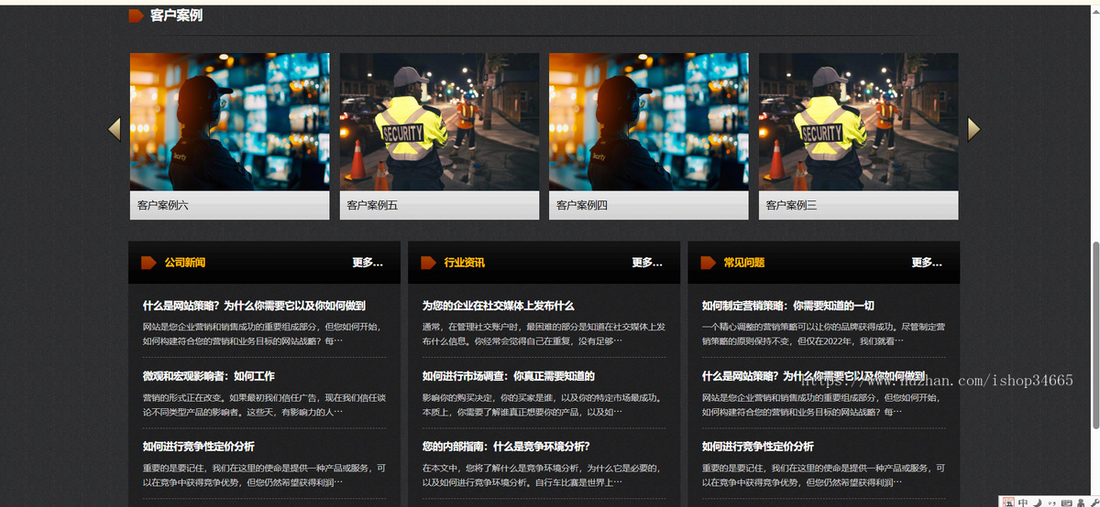Open 什么是网站策略 article in 公司新闻 panel
This screenshot has height=507, width=1100.
pyautogui.click(x=254, y=306)
